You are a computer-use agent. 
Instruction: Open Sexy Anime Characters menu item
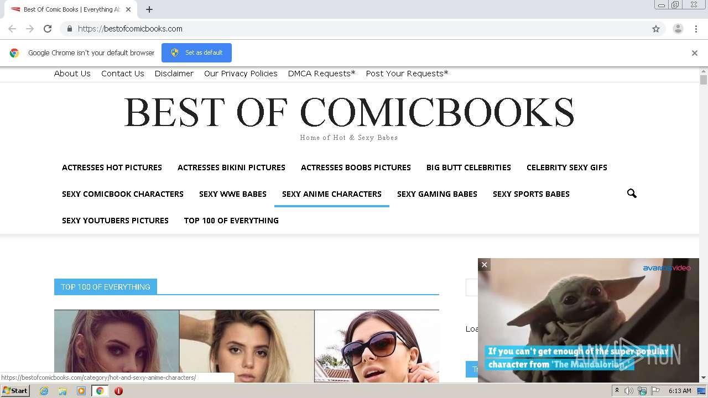click(x=332, y=194)
